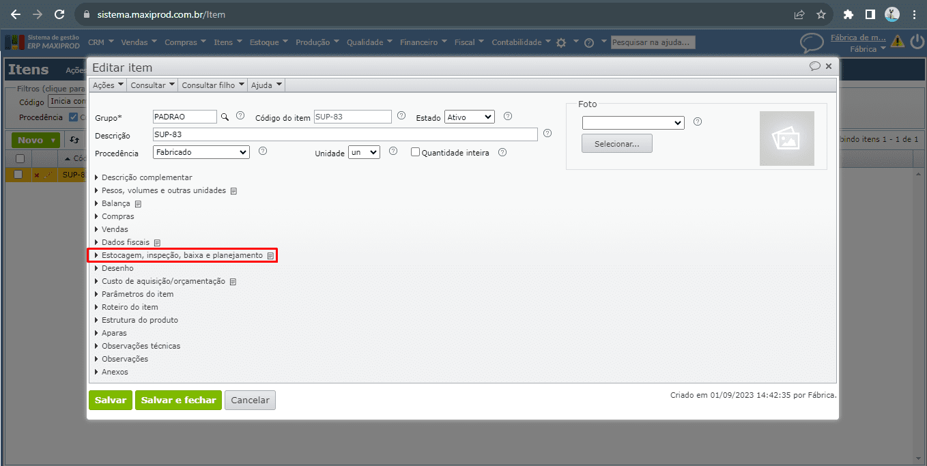
Task: Click the edit pencil icon on SUP-83 row
Action: tap(48, 175)
